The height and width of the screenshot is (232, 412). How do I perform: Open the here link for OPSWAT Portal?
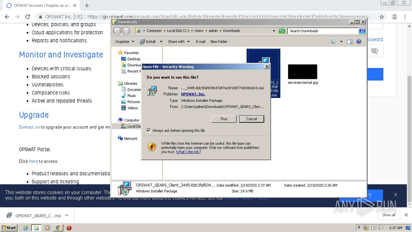[x=33, y=161]
